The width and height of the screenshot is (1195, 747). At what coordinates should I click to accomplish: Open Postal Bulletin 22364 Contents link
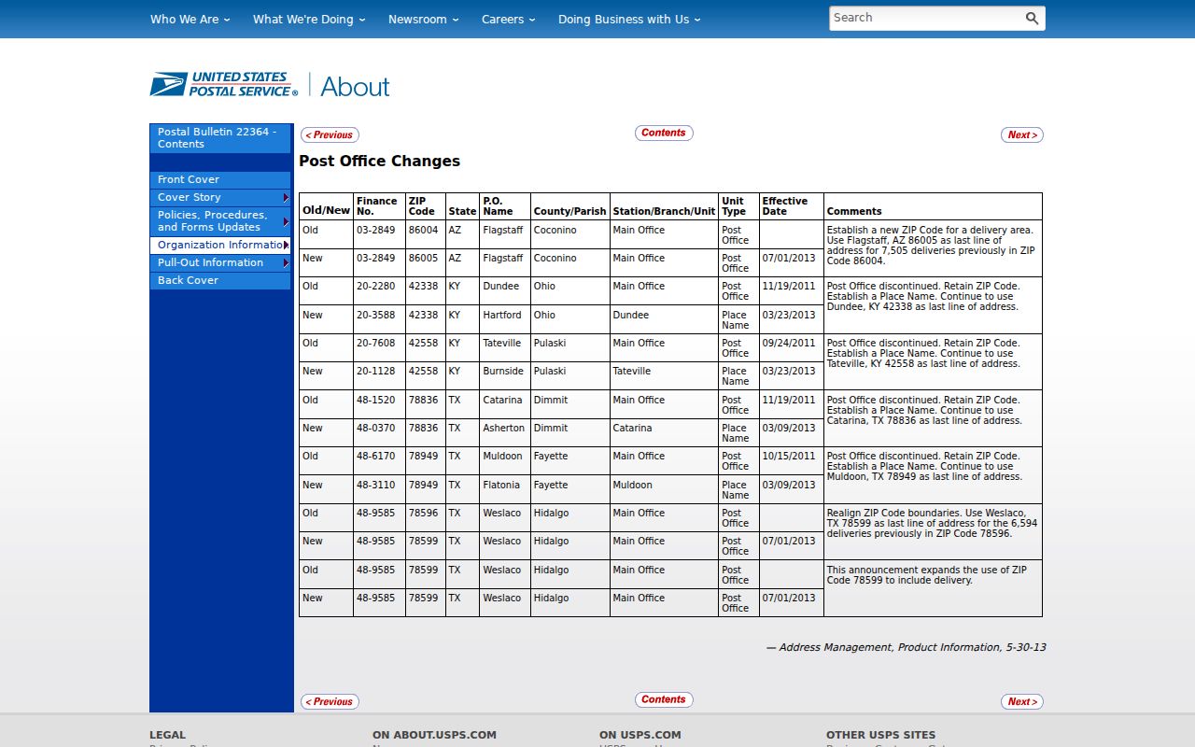point(220,138)
